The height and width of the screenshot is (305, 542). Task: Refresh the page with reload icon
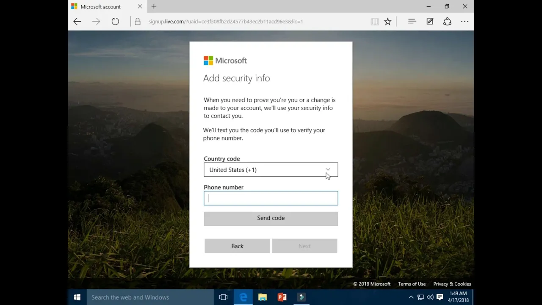(x=115, y=22)
